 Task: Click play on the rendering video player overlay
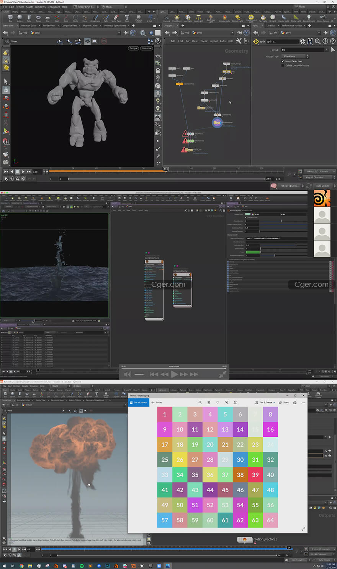pyautogui.click(x=174, y=374)
